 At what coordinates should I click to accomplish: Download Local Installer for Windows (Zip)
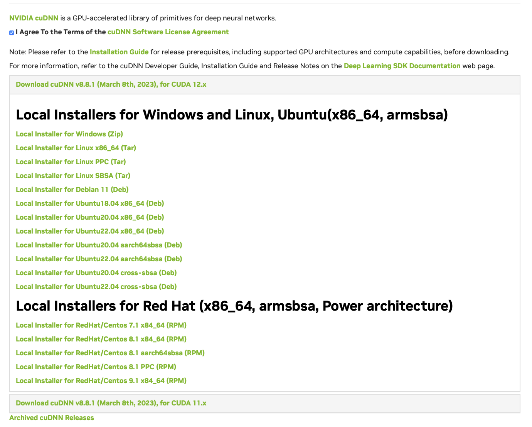pyautogui.click(x=69, y=134)
